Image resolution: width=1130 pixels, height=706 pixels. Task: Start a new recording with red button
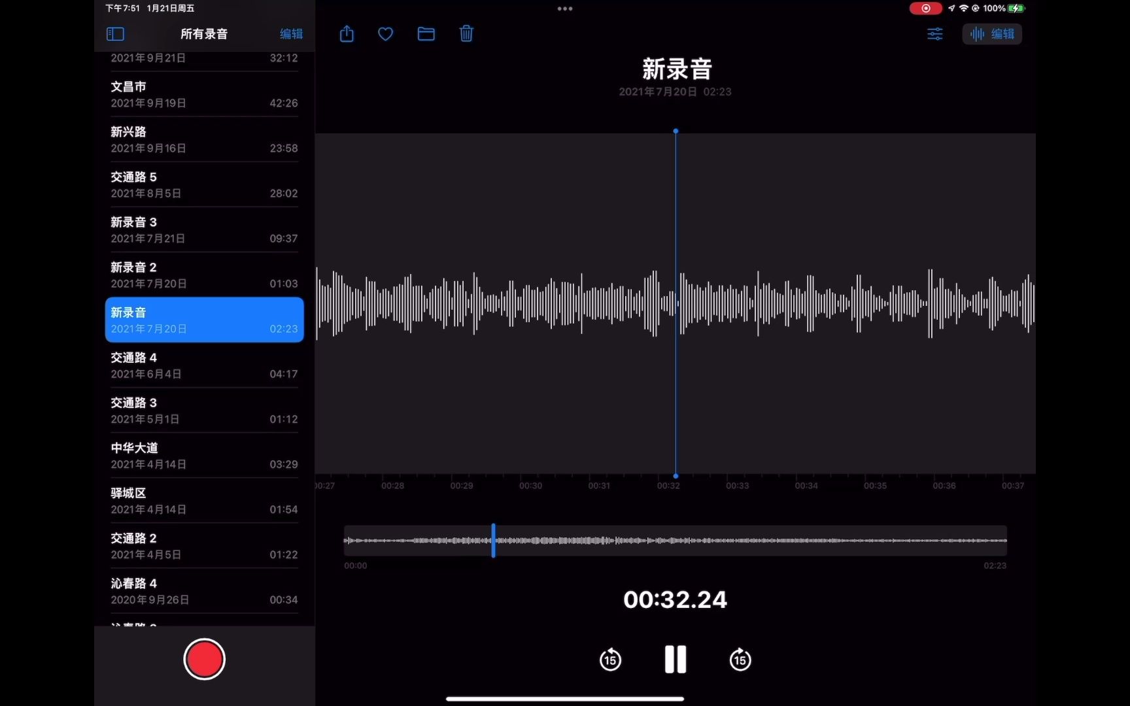tap(204, 659)
